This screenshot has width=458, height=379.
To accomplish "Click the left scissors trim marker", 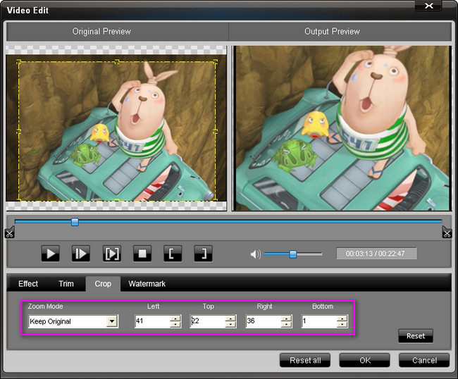I will coord(9,232).
